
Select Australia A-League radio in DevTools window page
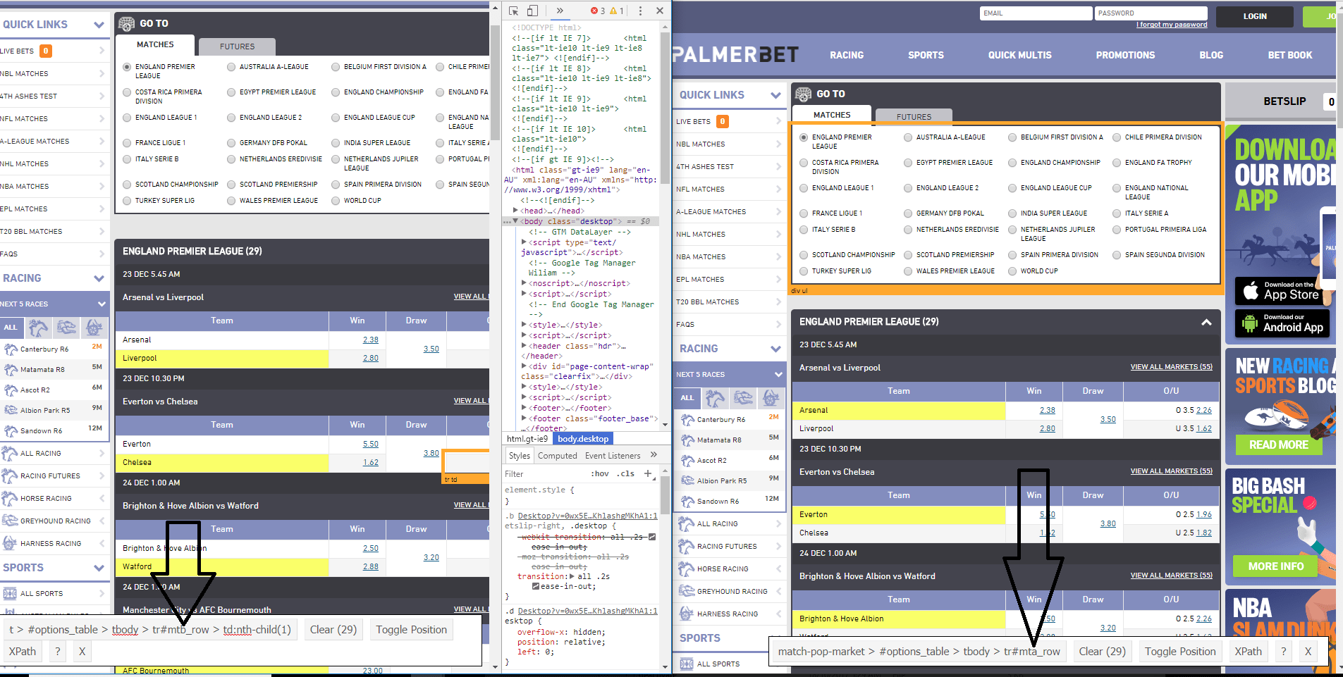(x=231, y=67)
